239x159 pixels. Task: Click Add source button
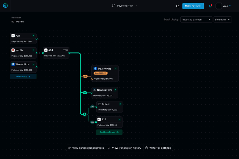point(23,77)
